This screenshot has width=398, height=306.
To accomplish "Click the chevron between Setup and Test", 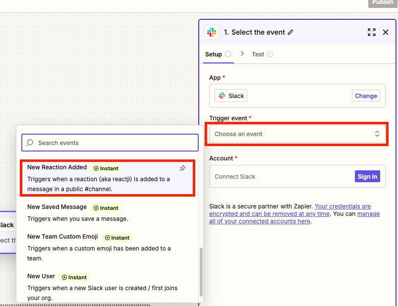I will (242, 53).
